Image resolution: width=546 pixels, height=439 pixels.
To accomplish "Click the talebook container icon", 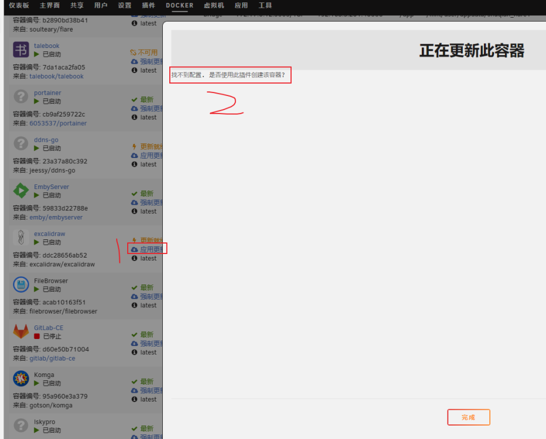I will pyautogui.click(x=21, y=49).
